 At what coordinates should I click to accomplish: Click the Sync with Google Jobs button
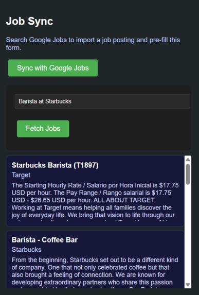[53, 68]
